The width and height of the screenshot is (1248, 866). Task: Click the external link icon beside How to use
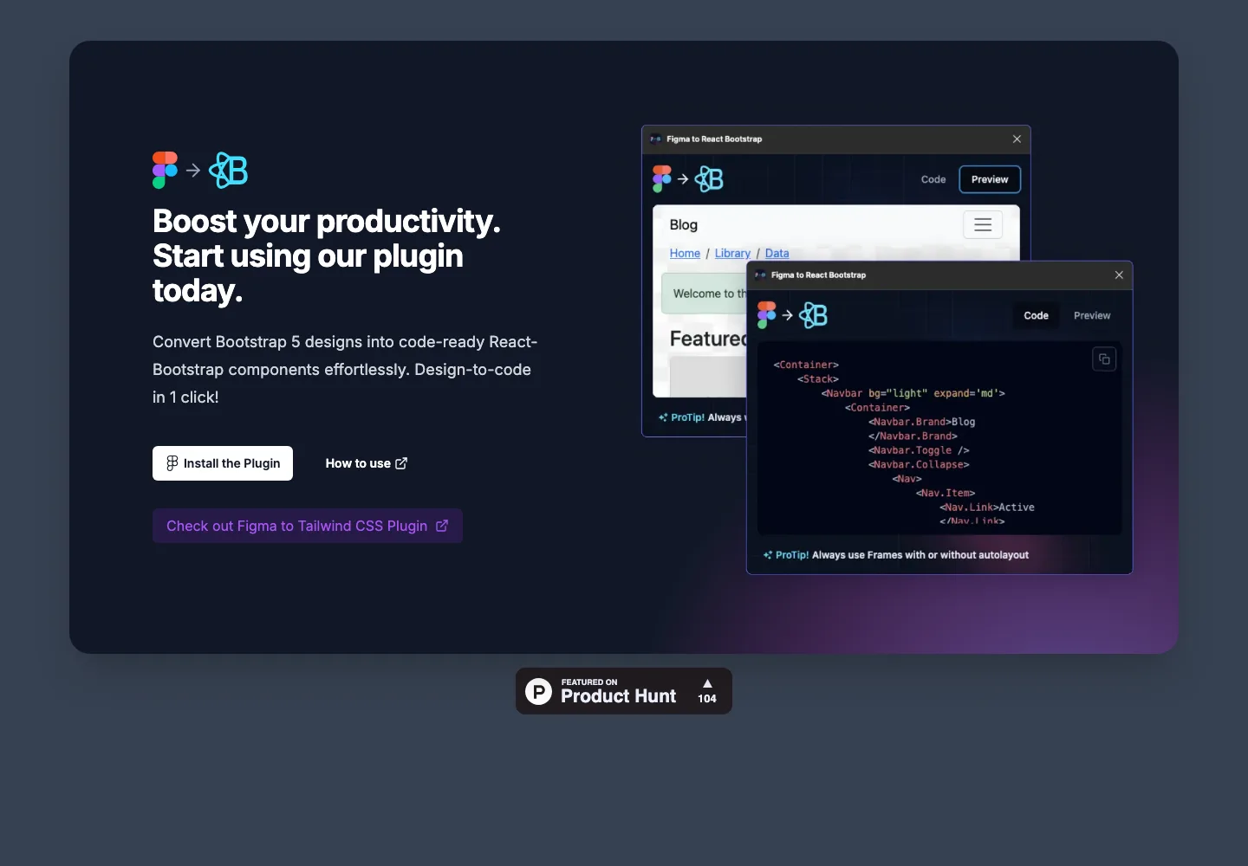tap(401, 463)
